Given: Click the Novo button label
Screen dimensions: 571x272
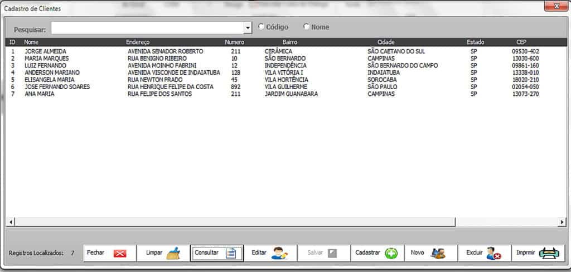Looking at the screenshot, I should [x=417, y=252].
